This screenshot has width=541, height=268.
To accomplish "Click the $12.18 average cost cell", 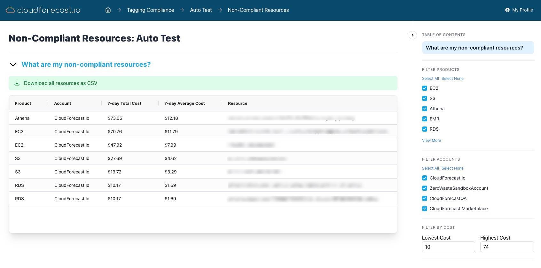I will [x=171, y=118].
